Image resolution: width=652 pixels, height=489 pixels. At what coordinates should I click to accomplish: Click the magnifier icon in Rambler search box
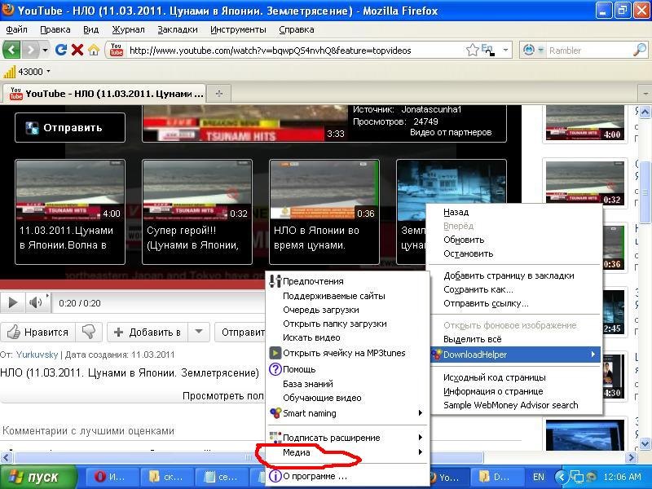pos(640,50)
